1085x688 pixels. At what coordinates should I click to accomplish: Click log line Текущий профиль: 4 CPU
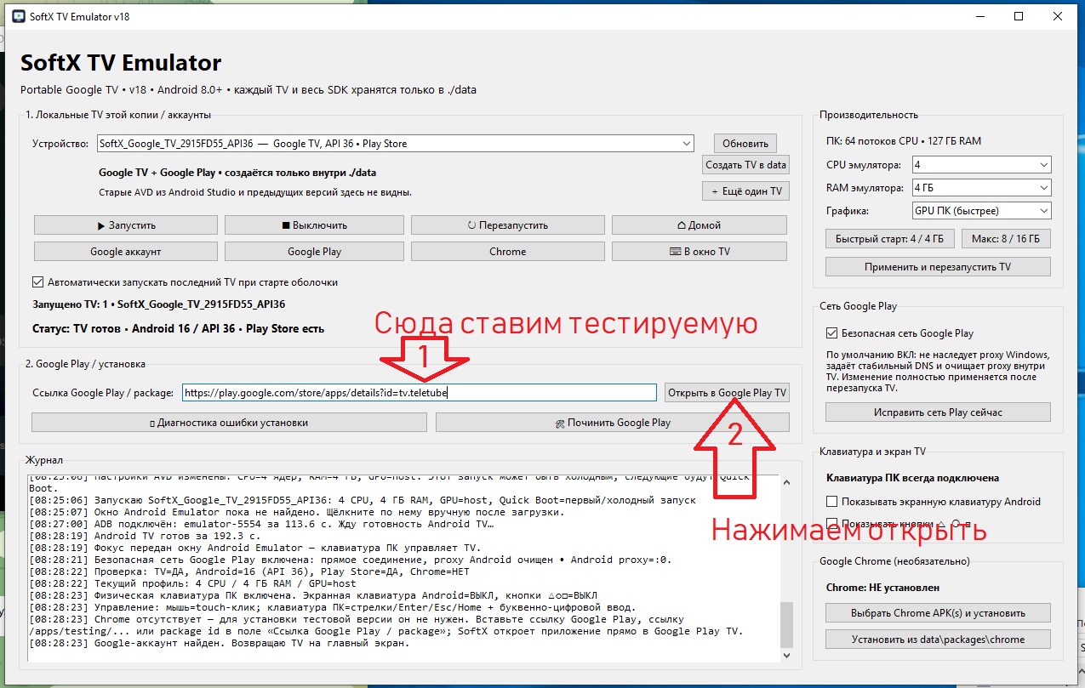[x=192, y=584]
